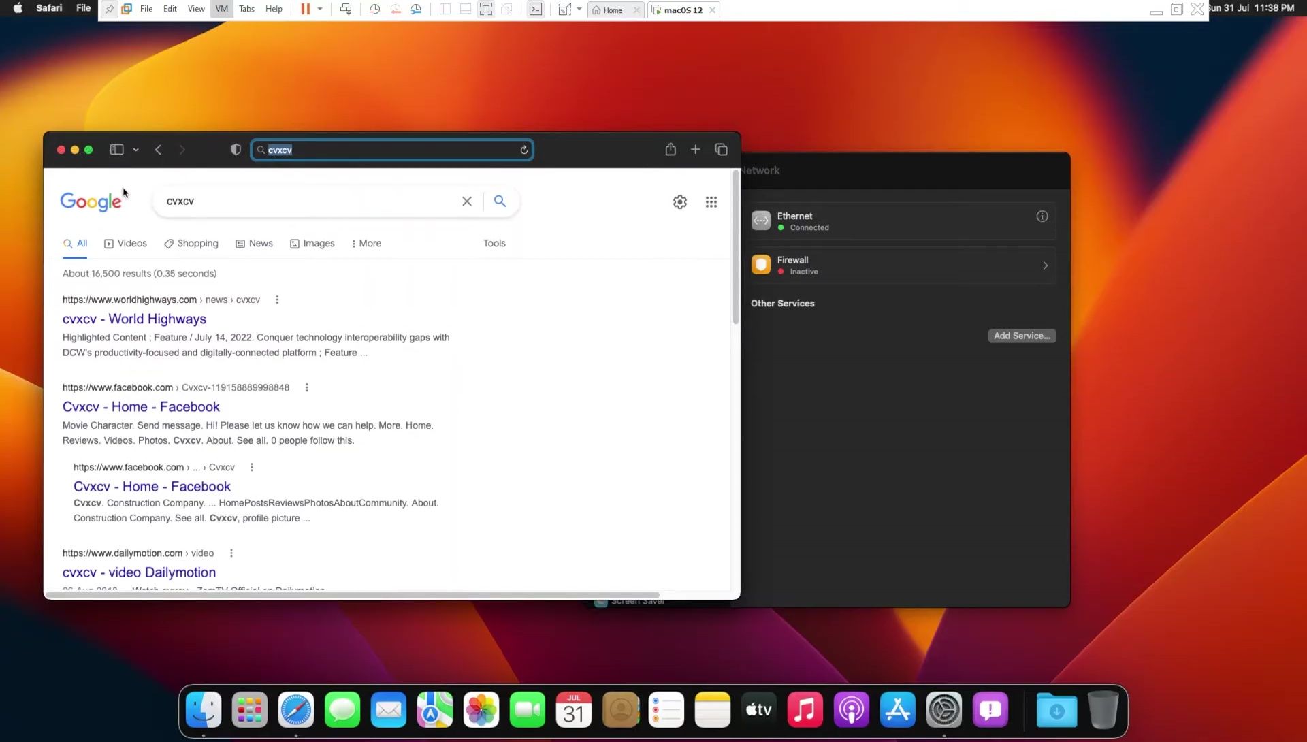Screen dimensions: 1307x742
Task: Open the VMware Edit menu
Action: (x=170, y=10)
